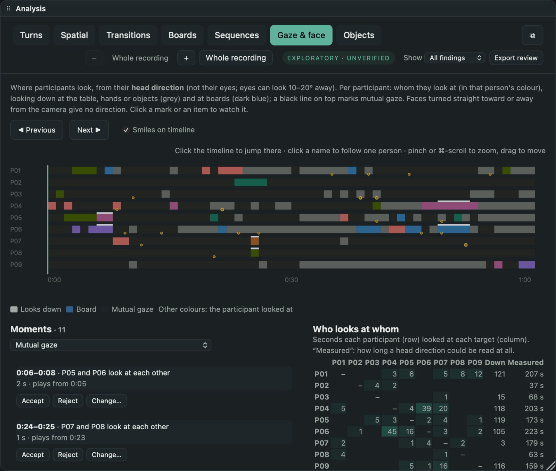Open the Objects tab
Screen dimensions: 556x471
pyautogui.click(x=359, y=35)
